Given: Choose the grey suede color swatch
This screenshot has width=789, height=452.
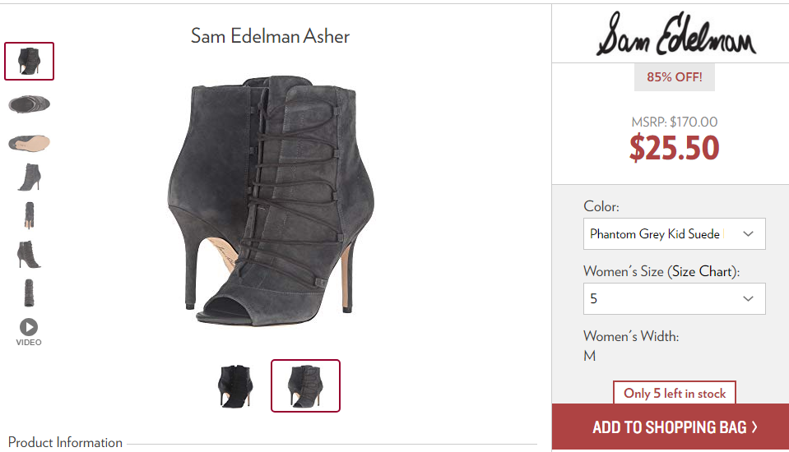Looking at the screenshot, I should pyautogui.click(x=305, y=385).
